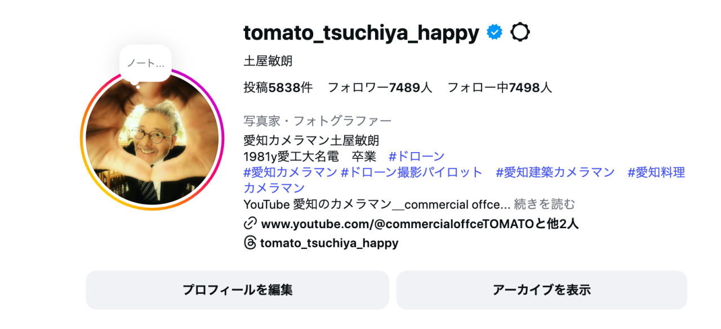Click the username heading tomato_tsuchiya_happy

(361, 33)
